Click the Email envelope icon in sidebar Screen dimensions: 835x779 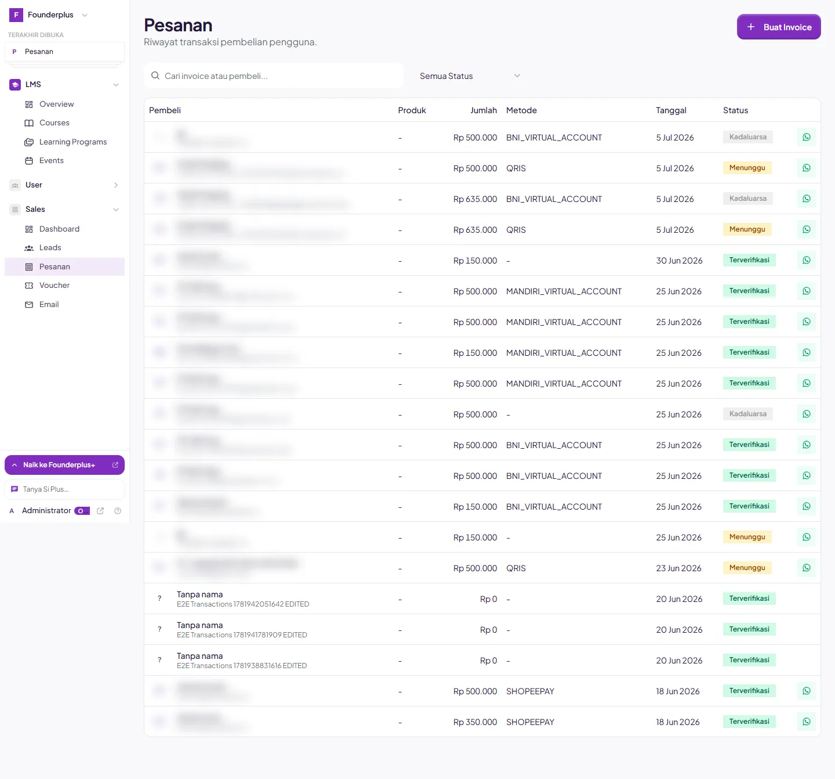tap(29, 305)
